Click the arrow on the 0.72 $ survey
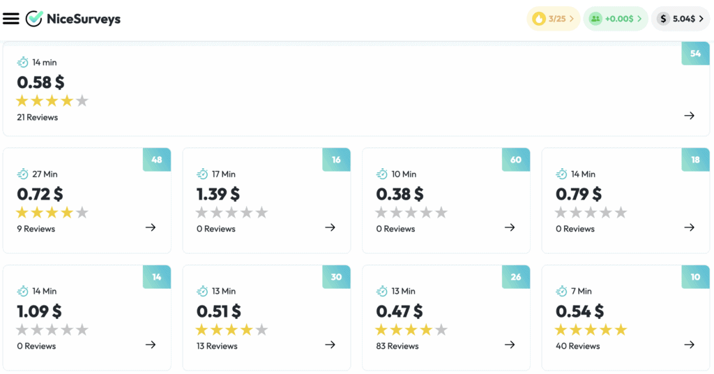This screenshot has width=714, height=374. (x=151, y=227)
